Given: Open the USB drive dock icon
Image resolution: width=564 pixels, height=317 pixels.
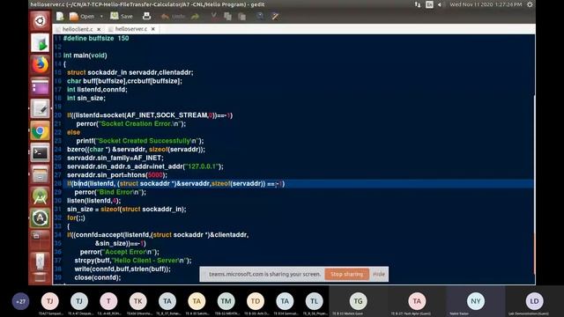Looking at the screenshot, I should pos(40,262).
